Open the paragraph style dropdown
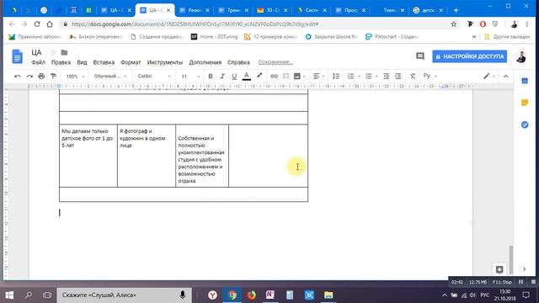The width and height of the screenshot is (539, 303). click(x=110, y=77)
